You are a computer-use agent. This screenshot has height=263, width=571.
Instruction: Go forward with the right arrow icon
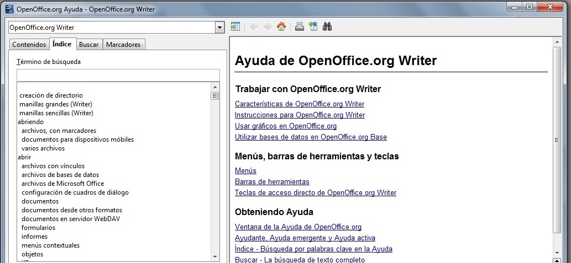(268, 26)
